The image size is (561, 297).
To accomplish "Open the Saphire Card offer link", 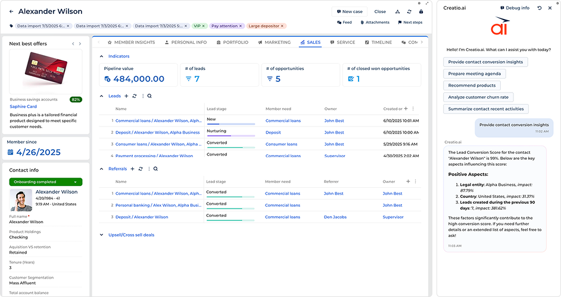I will pos(23,106).
